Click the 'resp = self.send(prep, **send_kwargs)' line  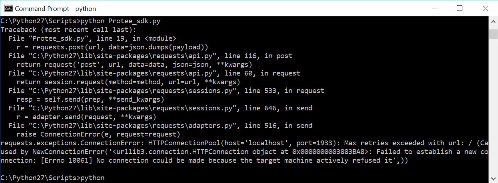pos(90,99)
